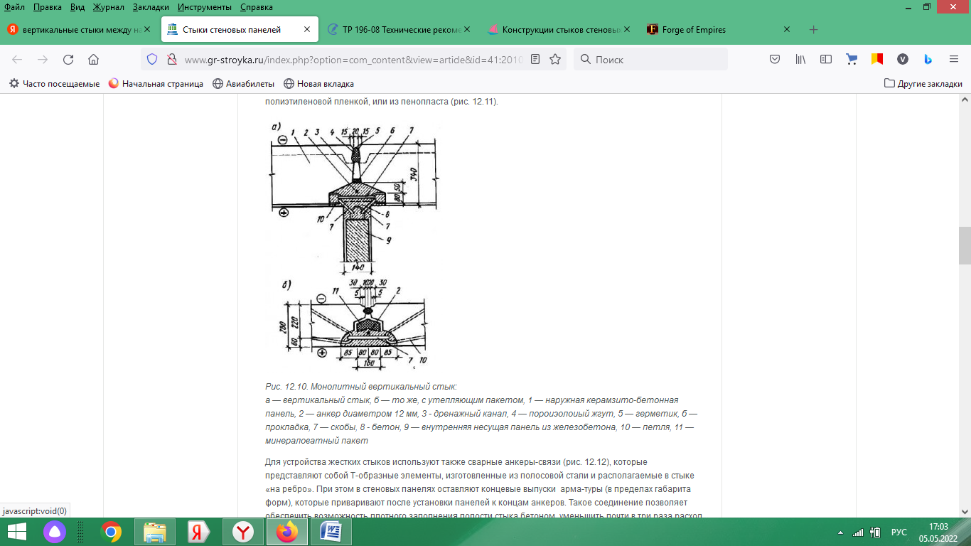Go forward to next page
This screenshot has height=546, width=971.
(43, 60)
